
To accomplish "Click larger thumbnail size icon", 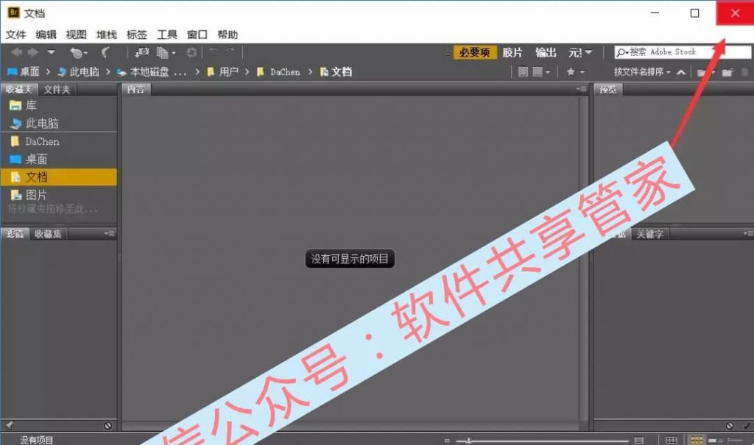I will tap(639, 440).
